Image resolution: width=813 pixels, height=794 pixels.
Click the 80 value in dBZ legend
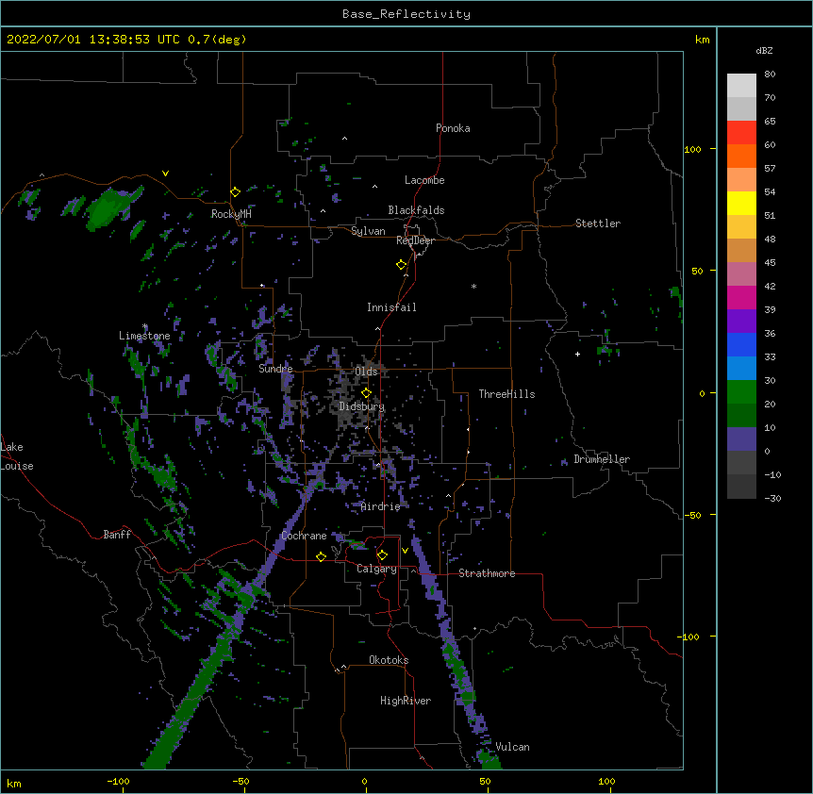click(x=770, y=74)
